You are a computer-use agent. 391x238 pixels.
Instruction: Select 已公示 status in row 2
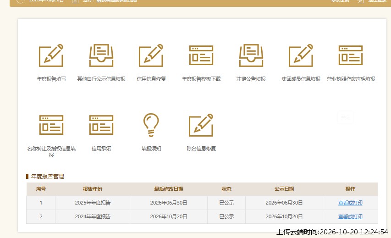[226, 216]
